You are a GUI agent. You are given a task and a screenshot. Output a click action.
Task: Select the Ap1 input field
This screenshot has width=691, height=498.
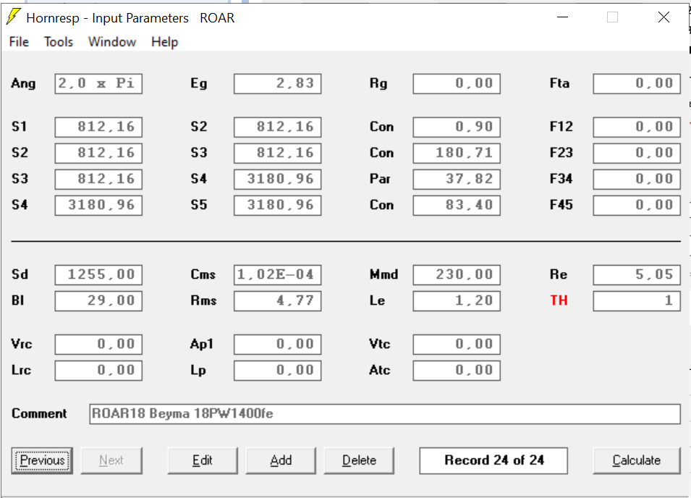pos(278,345)
